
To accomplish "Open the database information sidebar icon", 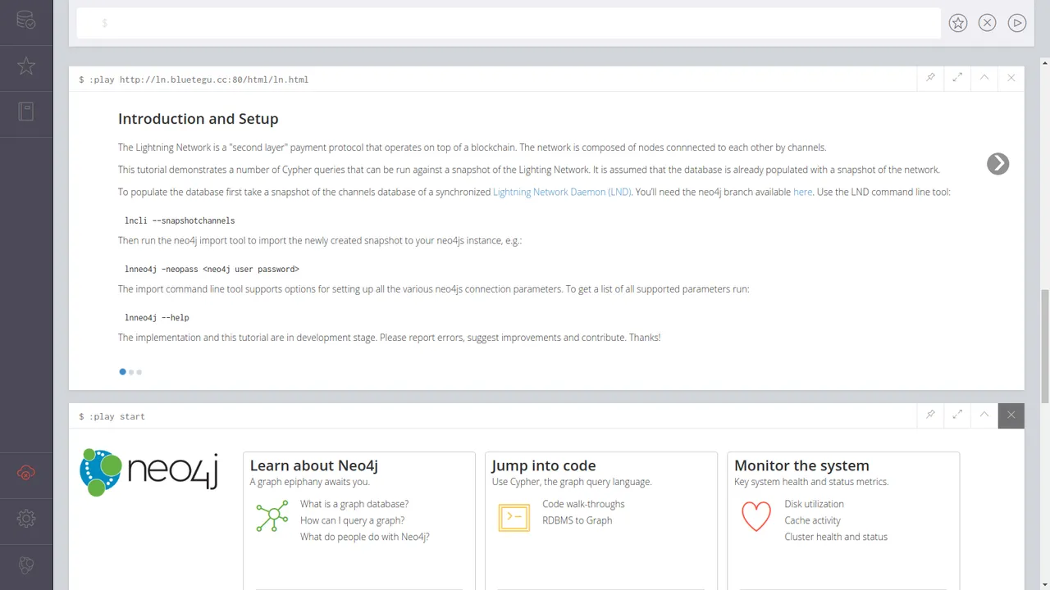I will click(x=26, y=20).
